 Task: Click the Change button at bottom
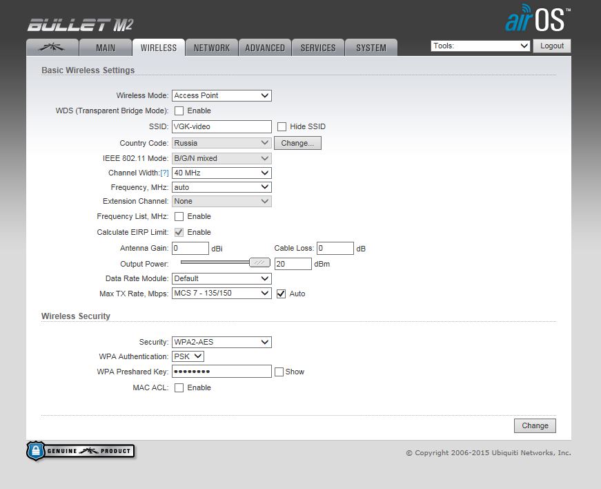[535, 425]
